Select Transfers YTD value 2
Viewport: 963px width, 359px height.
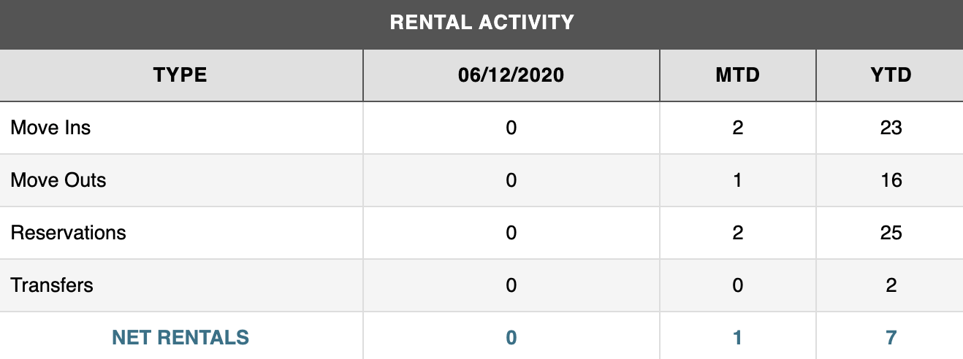pyautogui.click(x=891, y=285)
